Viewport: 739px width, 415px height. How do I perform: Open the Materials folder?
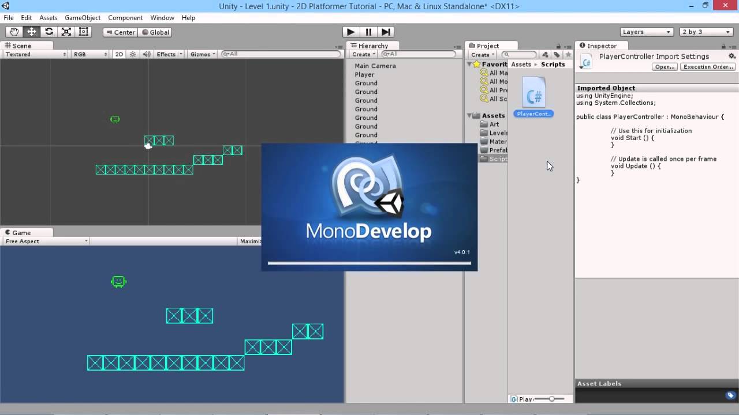point(494,141)
